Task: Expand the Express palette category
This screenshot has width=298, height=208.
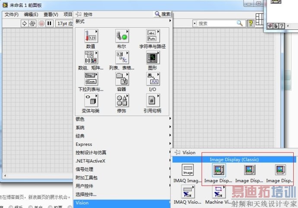Action: pyautogui.click(x=123, y=144)
